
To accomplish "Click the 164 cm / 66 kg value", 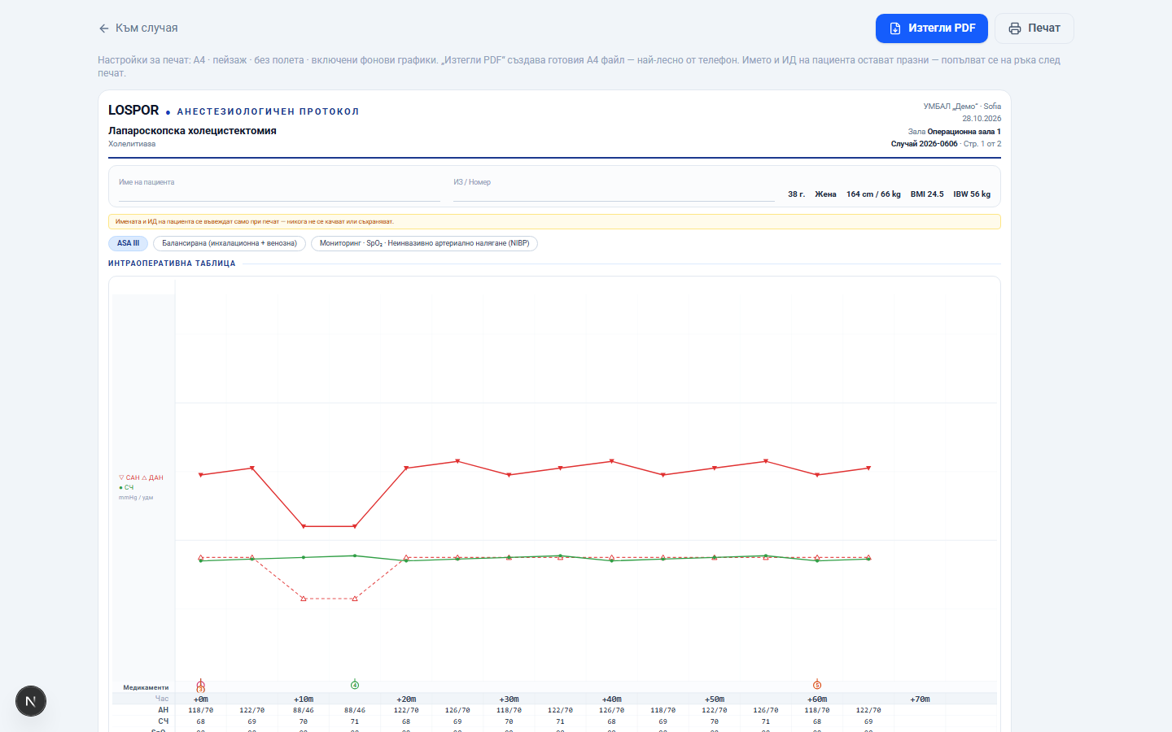I will click(873, 194).
